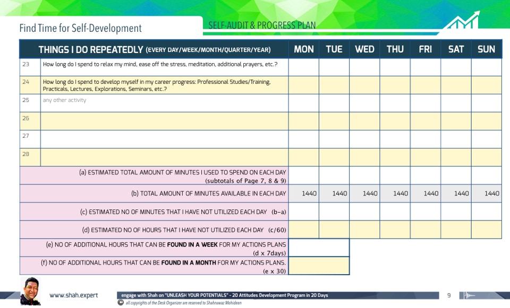Click the SUN cell for row 24
The height and width of the screenshot is (308, 510).
click(x=486, y=85)
